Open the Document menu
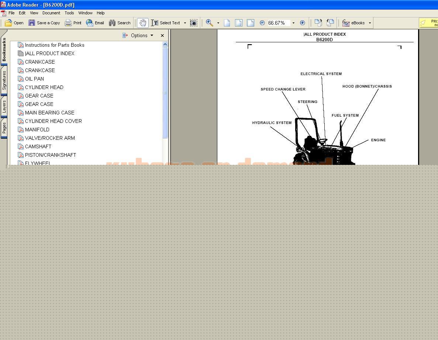The width and height of the screenshot is (438, 340). pyautogui.click(x=51, y=13)
